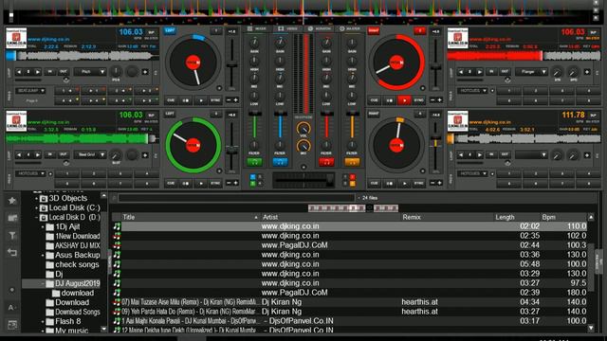Toggle SYNC on the bottom-left green deck
The width and height of the screenshot is (607, 341).
click(215, 183)
